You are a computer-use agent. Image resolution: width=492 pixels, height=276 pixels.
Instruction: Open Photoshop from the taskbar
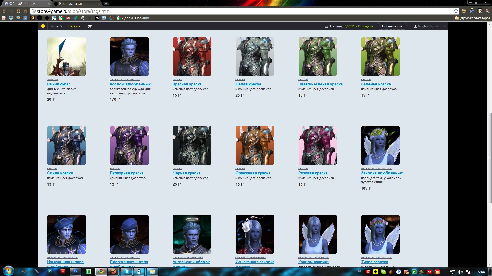pos(75,272)
